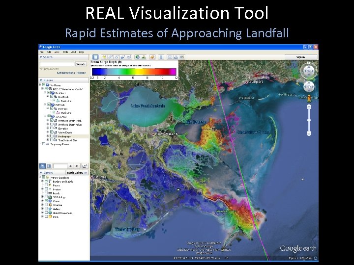Image resolution: width=354 pixels, height=265 pixels.
Task: Click the zoom in plus button
Action: click(x=309, y=106)
